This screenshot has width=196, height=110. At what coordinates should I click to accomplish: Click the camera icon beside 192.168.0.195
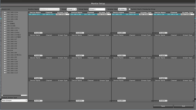[x=5, y=64]
